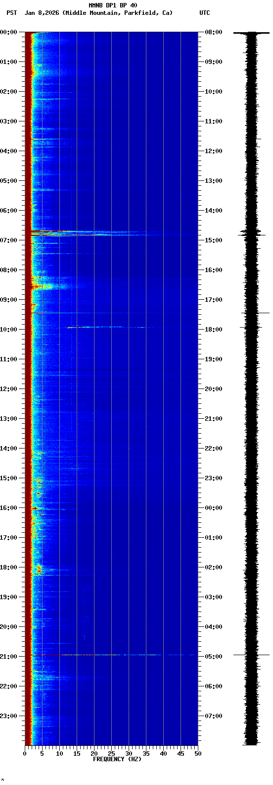Click the seismogram spike near 05:00 UTC
Image resolution: width=273 pixels, height=785 pixels.
[252, 655]
